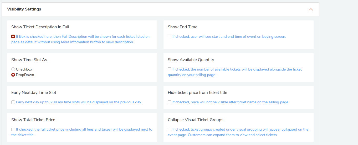Enable the Show End Time checkbox
This screenshot has height=145, width=358.
tap(170, 36)
